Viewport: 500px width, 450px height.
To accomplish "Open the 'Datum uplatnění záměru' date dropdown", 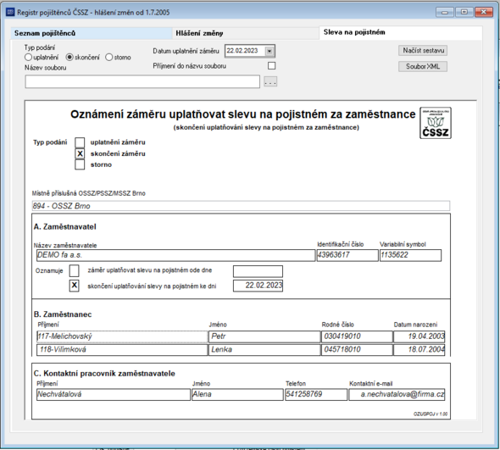I will point(269,51).
